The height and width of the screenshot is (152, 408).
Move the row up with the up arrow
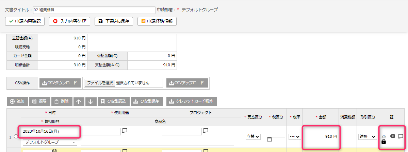[78, 101]
